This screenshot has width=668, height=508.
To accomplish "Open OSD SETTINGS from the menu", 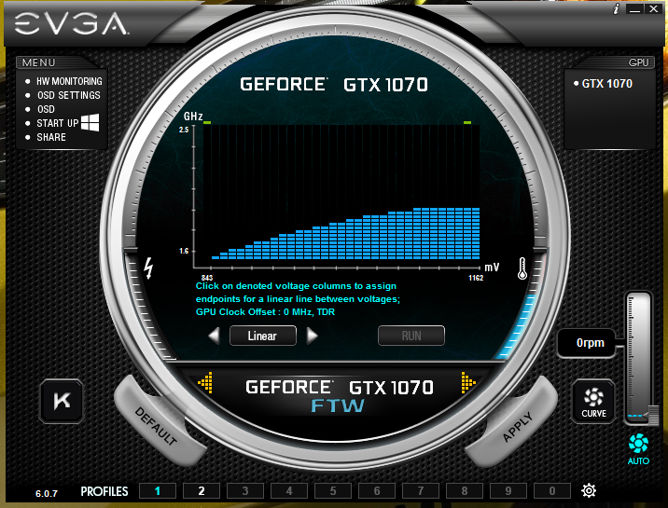I will (69, 95).
